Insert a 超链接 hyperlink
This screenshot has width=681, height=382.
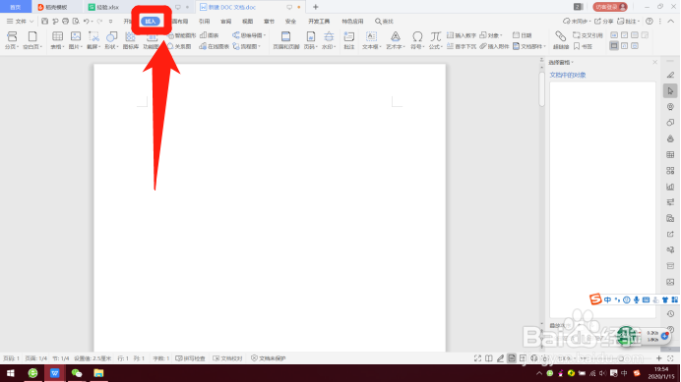click(561, 40)
